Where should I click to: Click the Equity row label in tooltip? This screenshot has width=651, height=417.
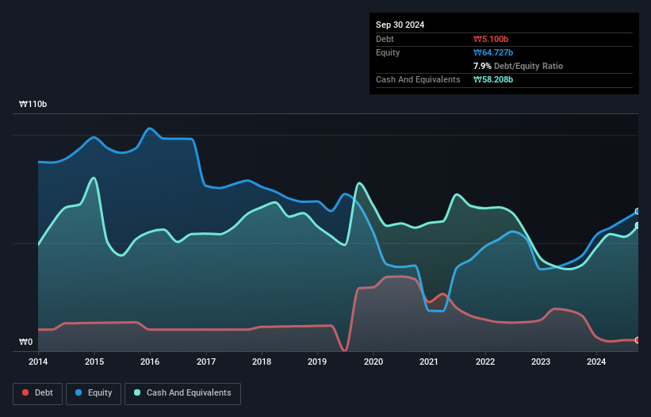pyautogui.click(x=388, y=52)
